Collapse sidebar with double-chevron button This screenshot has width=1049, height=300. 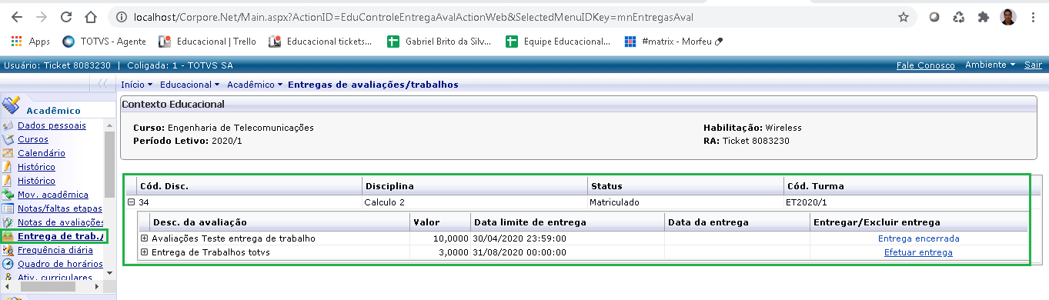click(x=102, y=84)
